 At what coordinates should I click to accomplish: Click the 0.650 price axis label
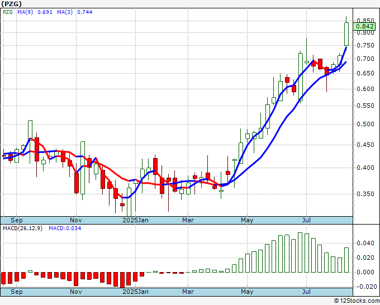(x=365, y=73)
